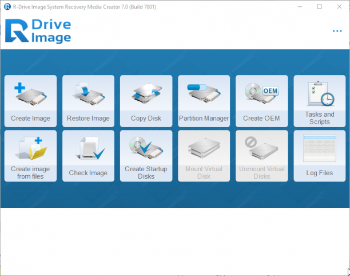Select the Copy Disk tile
This screenshot has height=276, width=350.
[146, 101]
